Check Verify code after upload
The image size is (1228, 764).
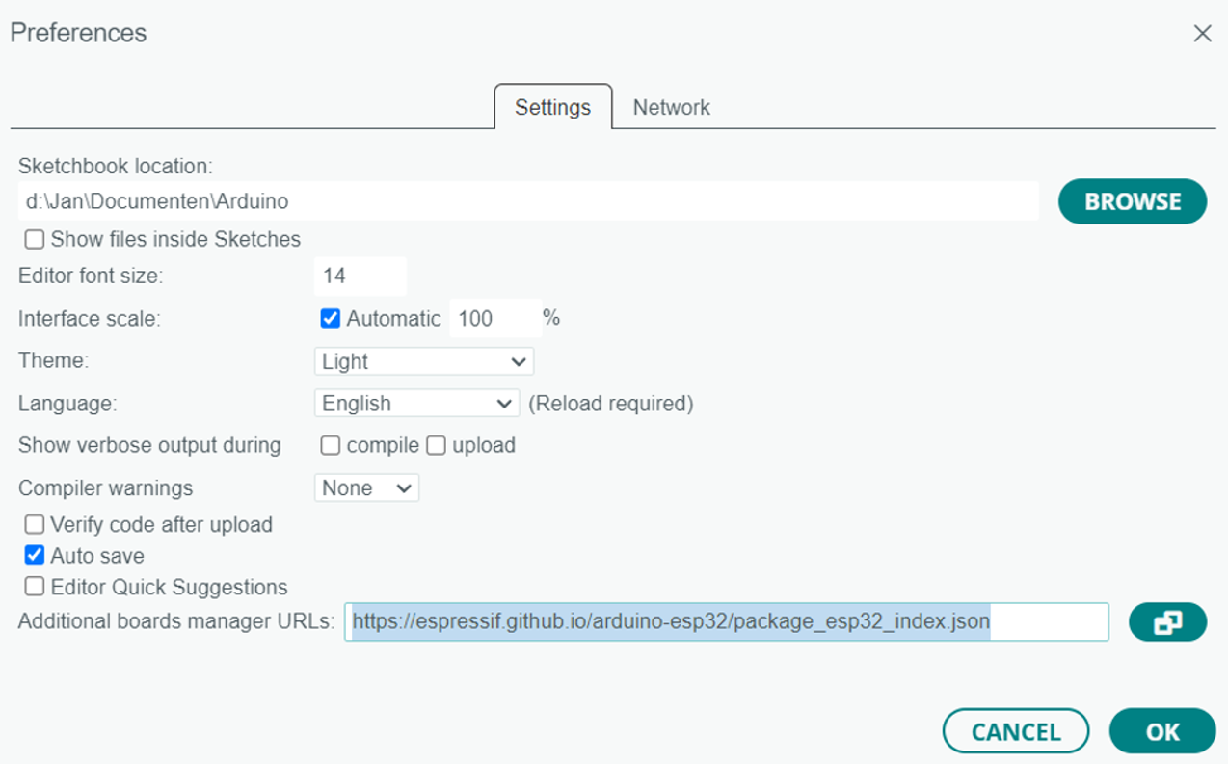(x=34, y=524)
